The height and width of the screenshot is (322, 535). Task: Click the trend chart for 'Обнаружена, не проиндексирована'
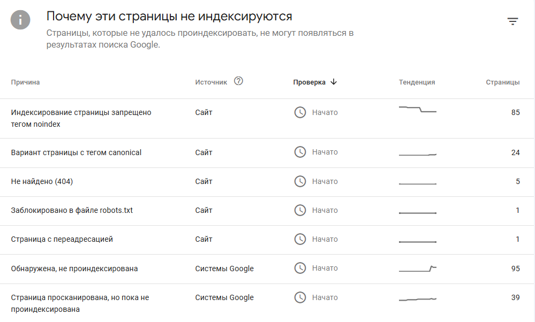click(x=418, y=269)
